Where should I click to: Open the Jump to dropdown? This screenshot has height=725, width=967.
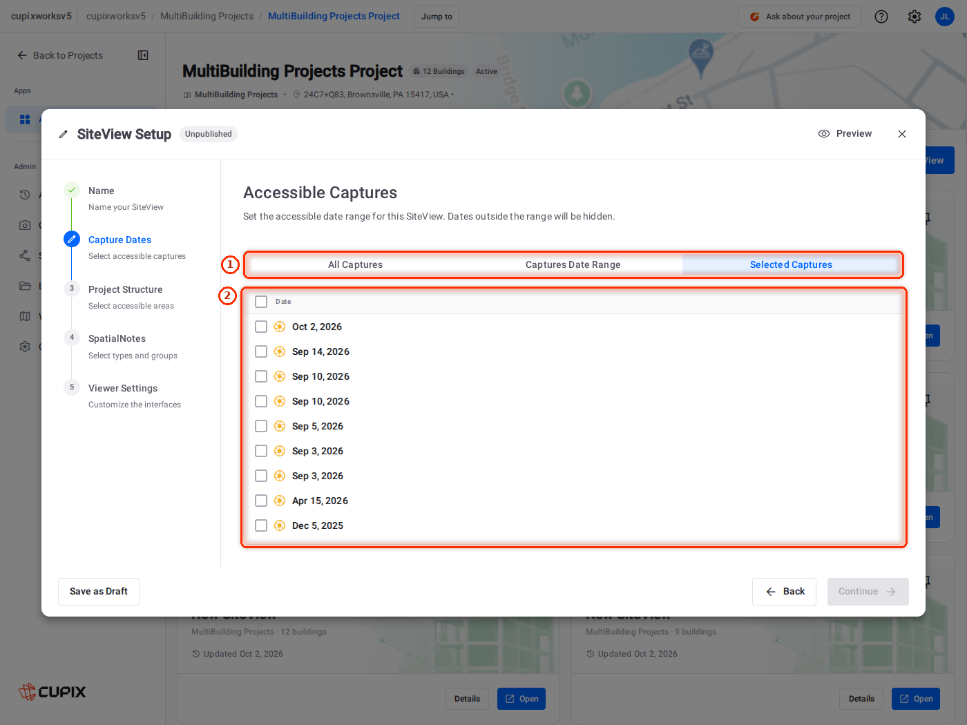437,17
